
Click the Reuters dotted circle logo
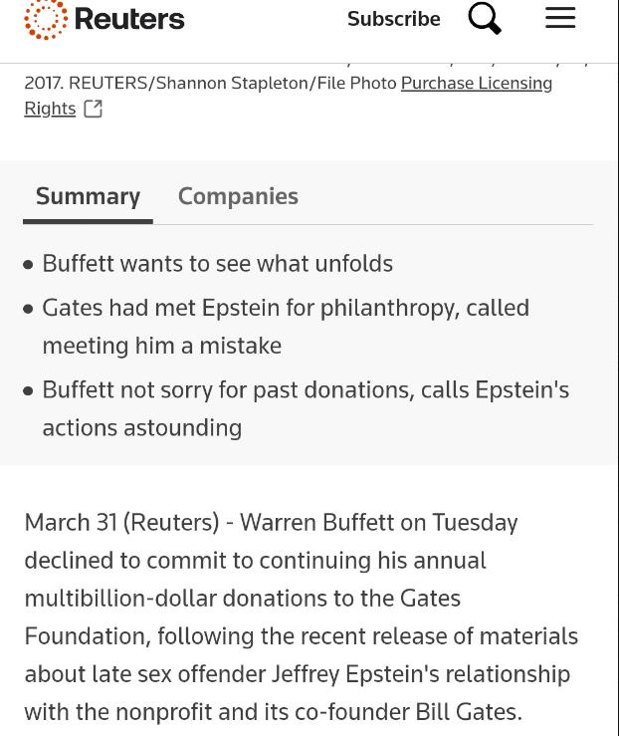pyautogui.click(x=46, y=19)
